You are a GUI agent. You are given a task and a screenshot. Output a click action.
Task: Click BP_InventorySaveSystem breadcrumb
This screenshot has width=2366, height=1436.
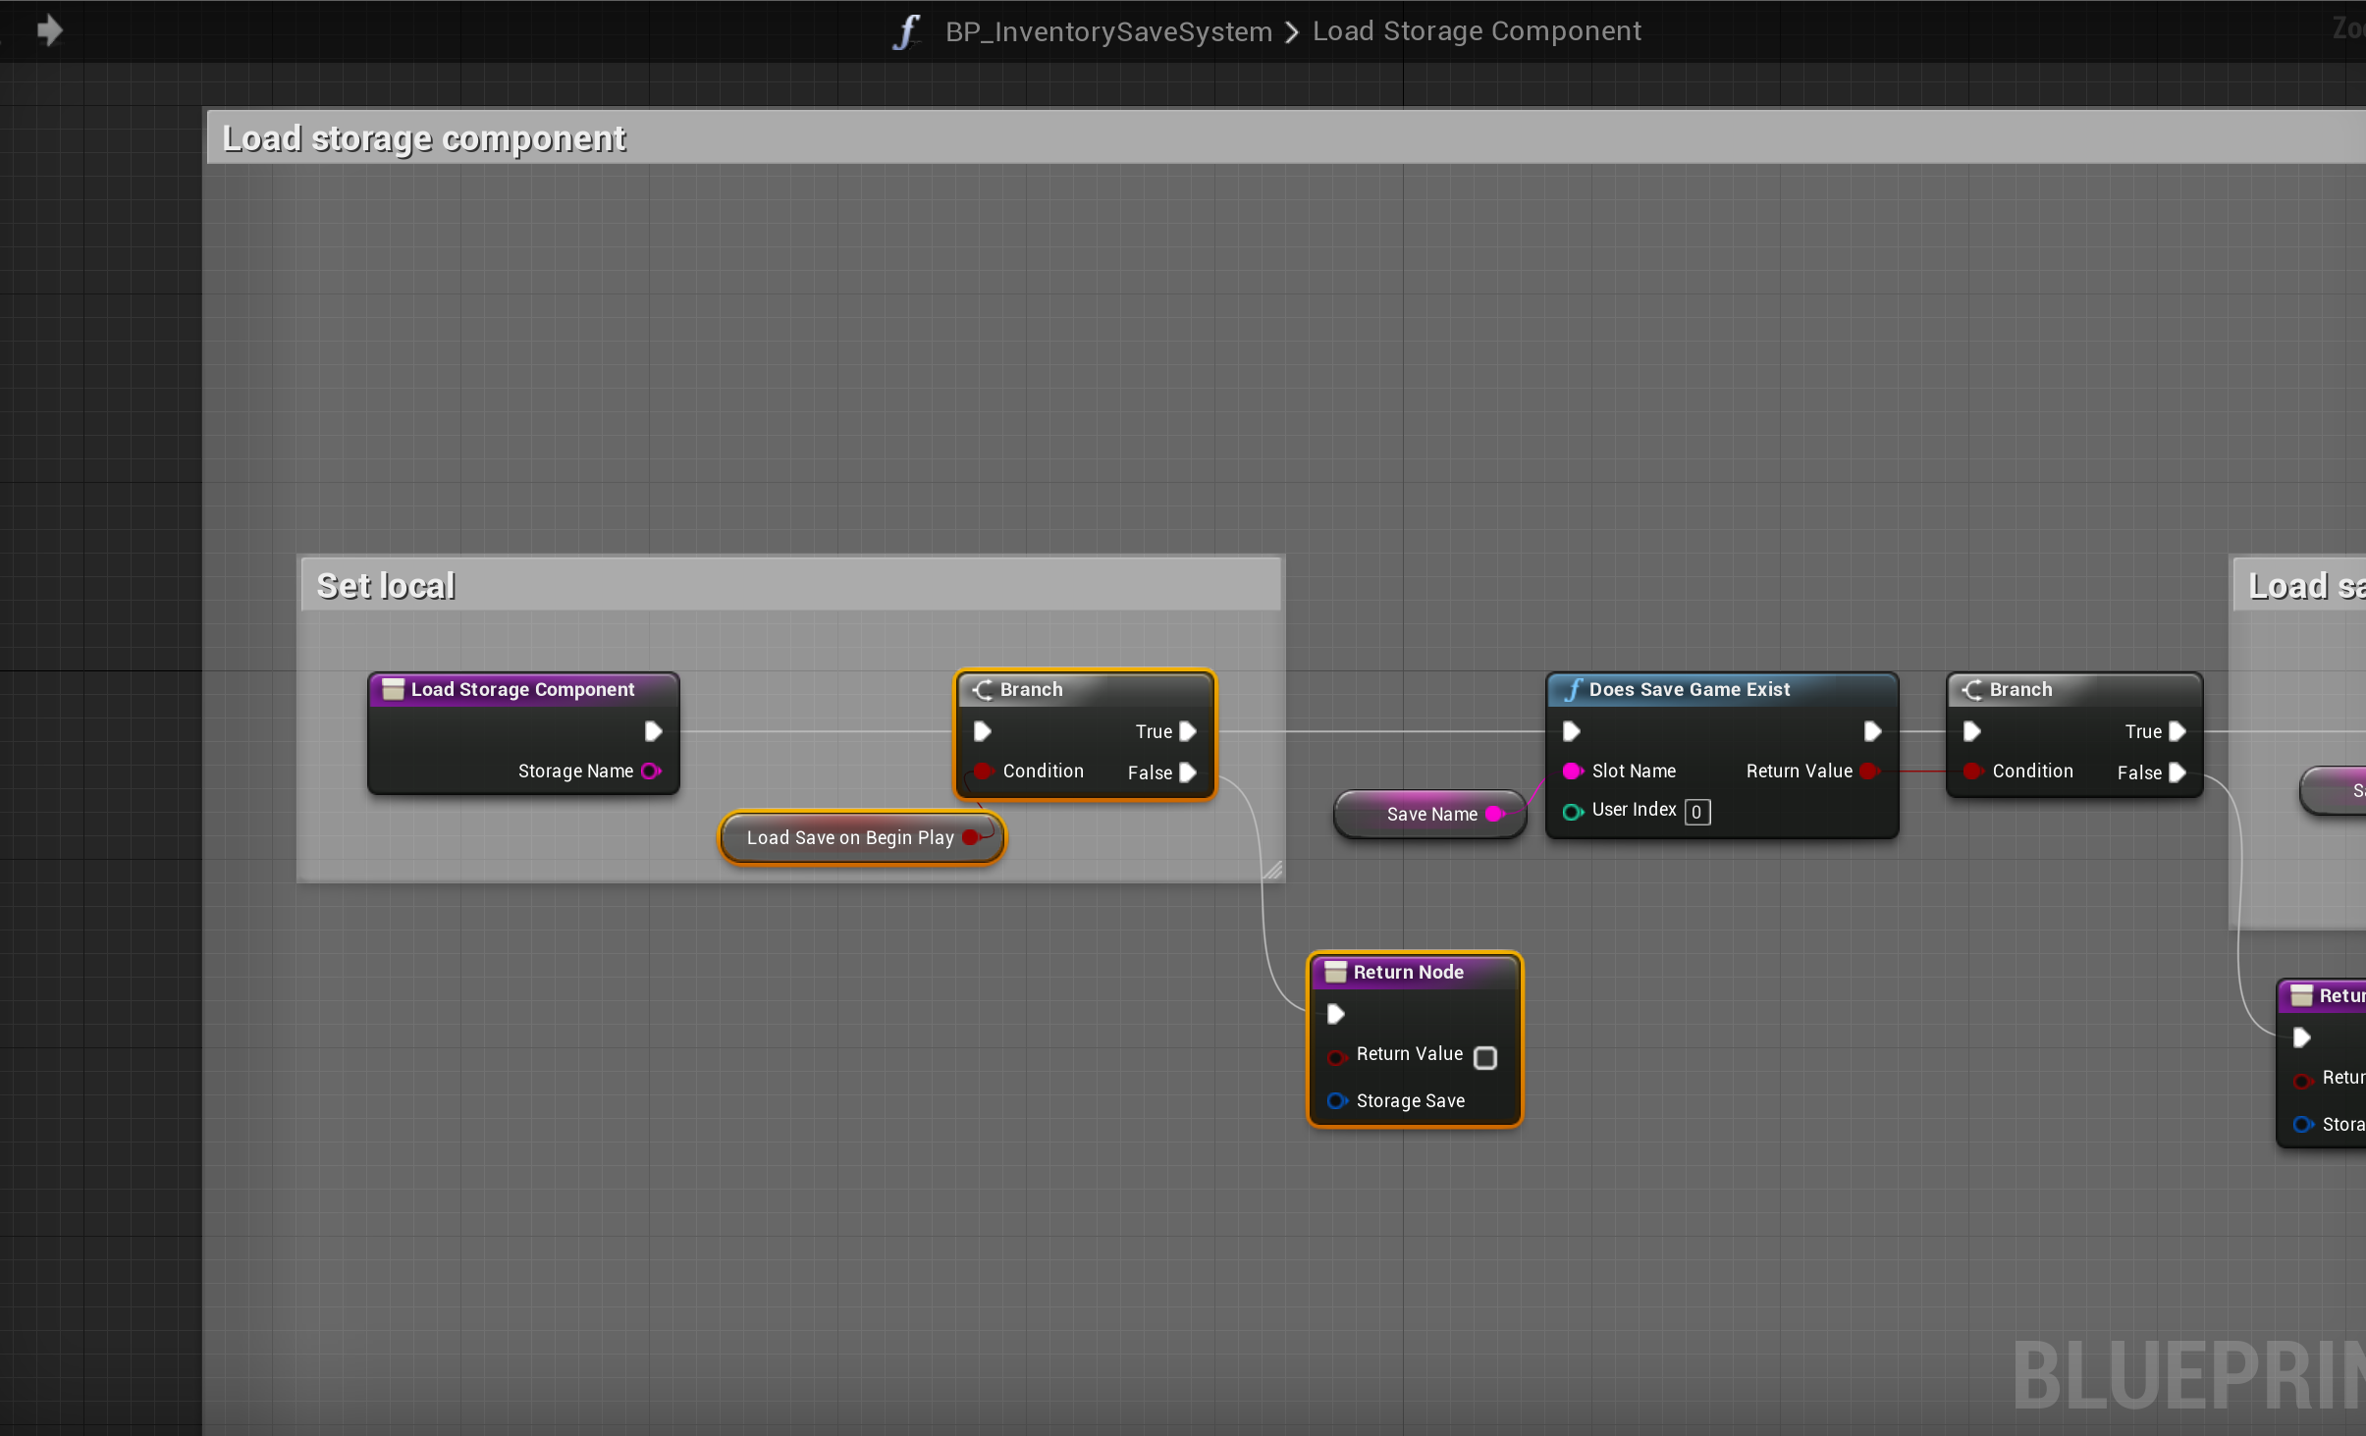pyautogui.click(x=1108, y=31)
